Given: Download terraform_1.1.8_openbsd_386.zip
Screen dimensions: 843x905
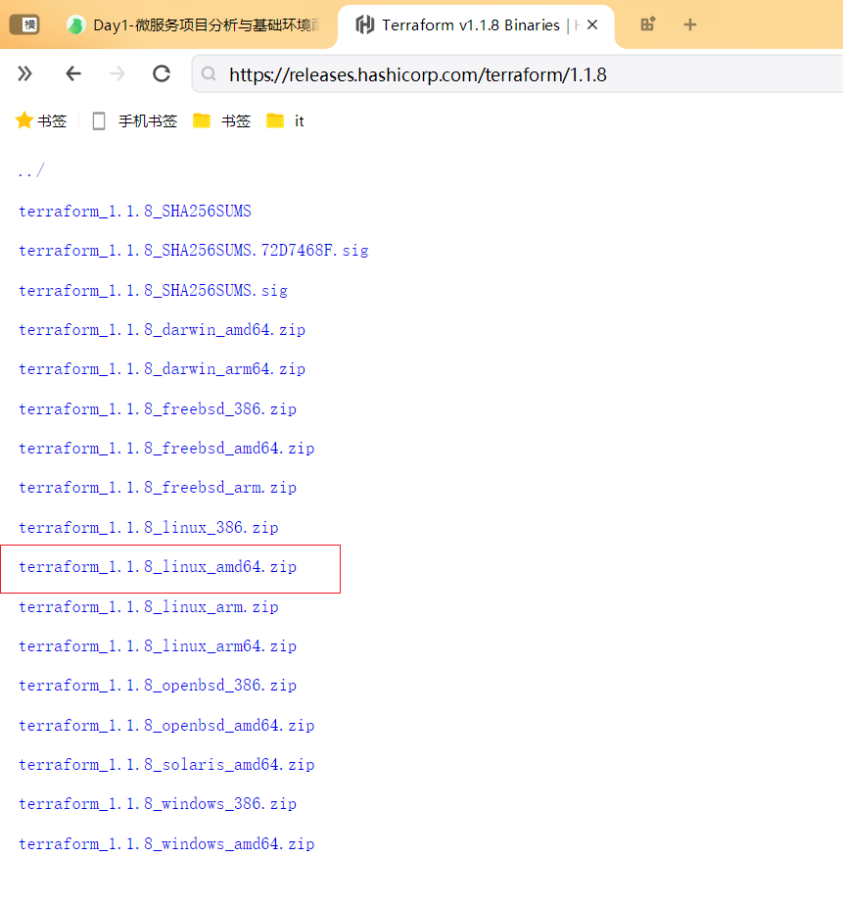Looking at the screenshot, I should click(x=158, y=685).
